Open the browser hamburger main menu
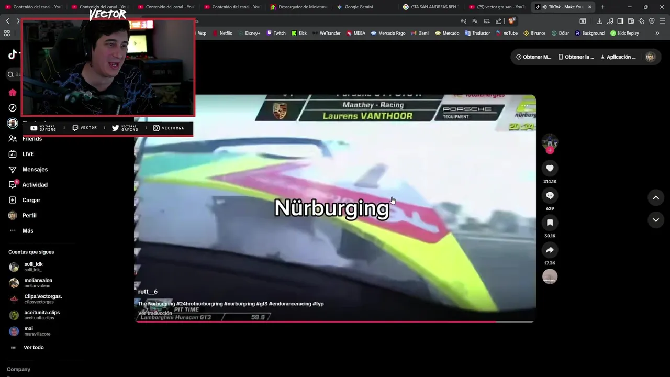670x377 pixels. pos(662,21)
